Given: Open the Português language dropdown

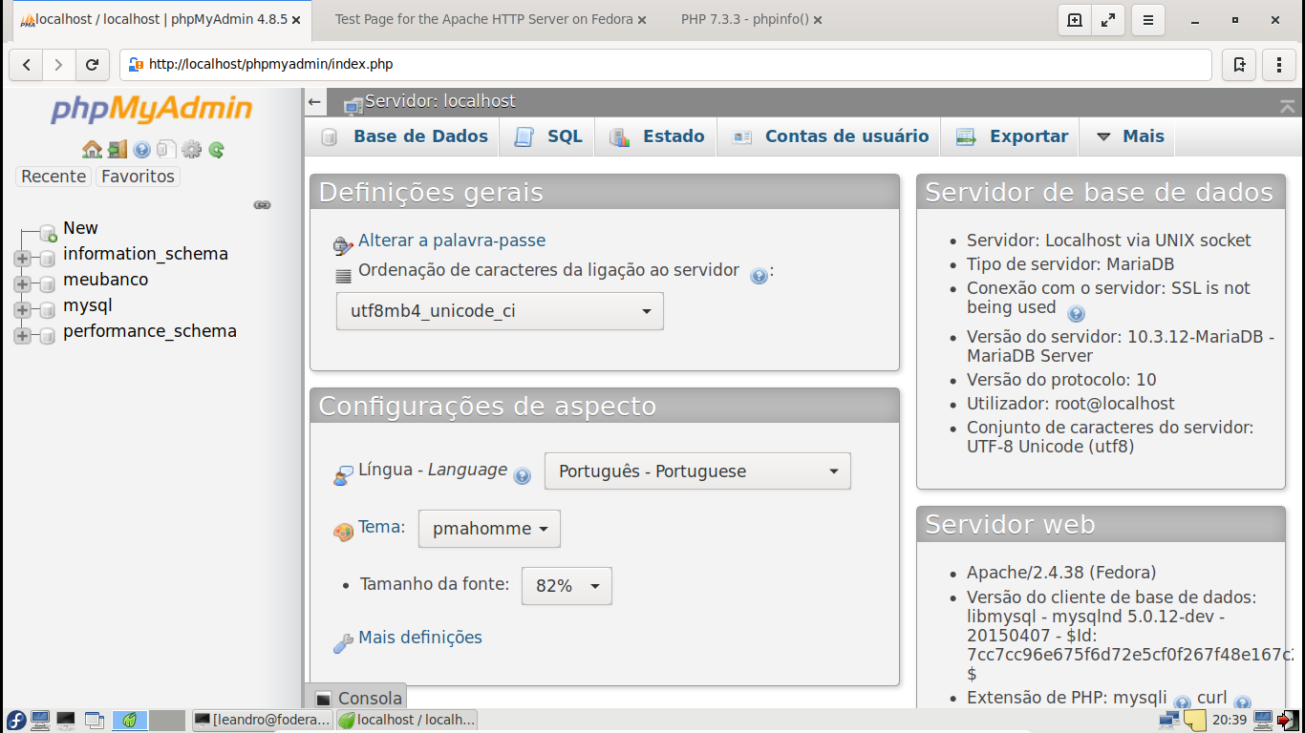Looking at the screenshot, I should 697,471.
